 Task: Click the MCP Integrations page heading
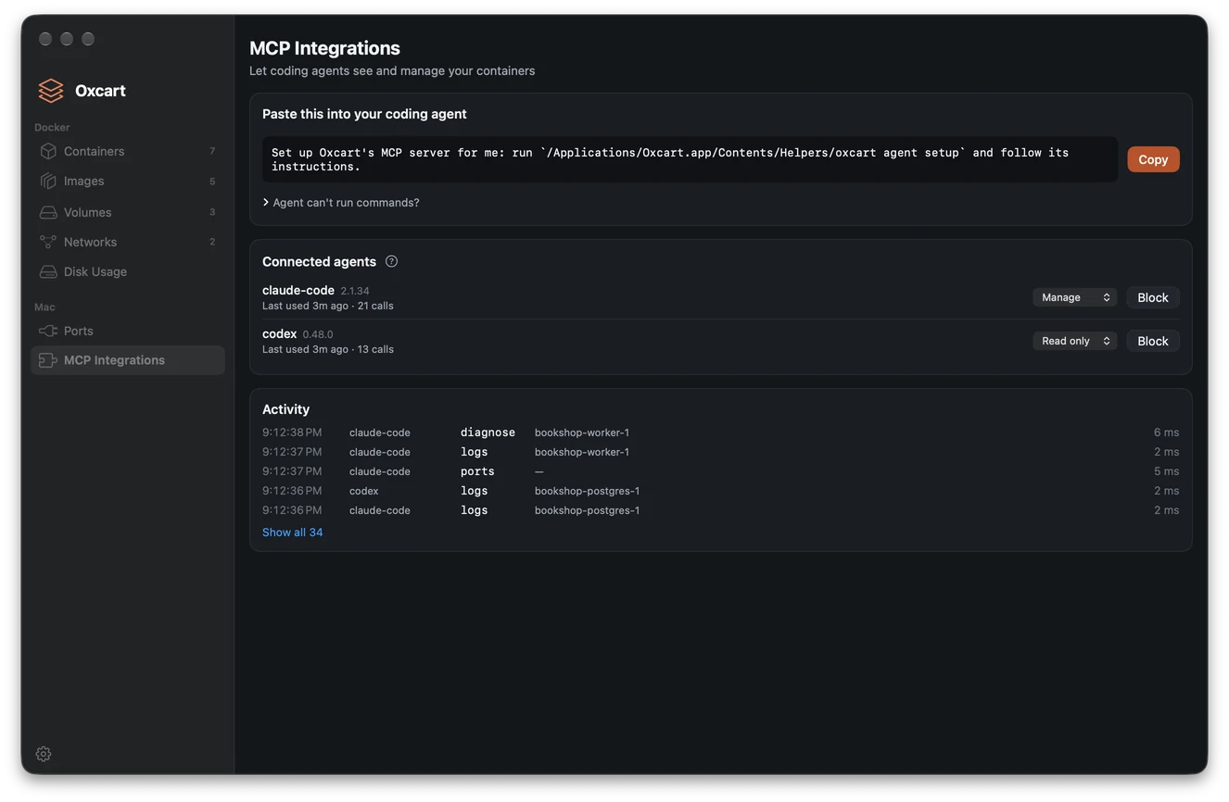tap(324, 48)
